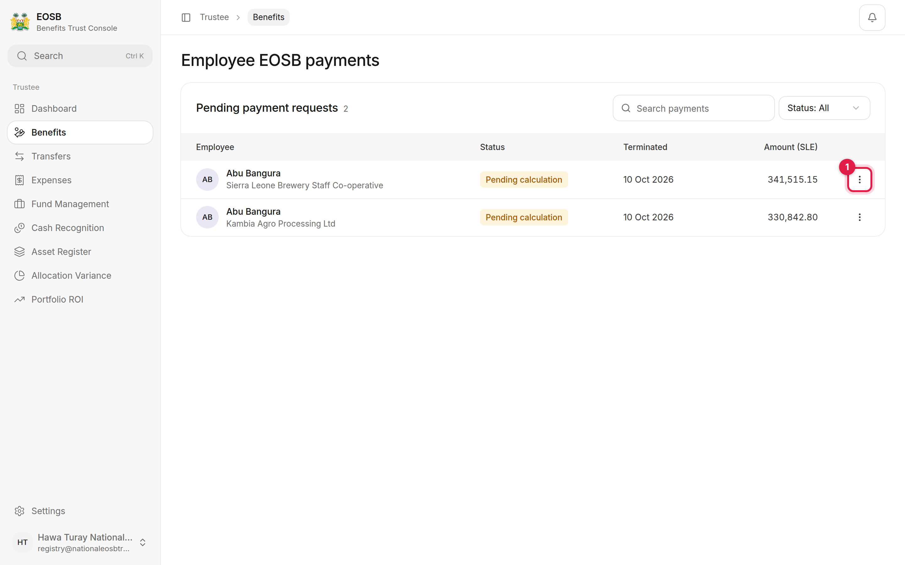Expand the Hawa Turay account switcher
Viewport: 905px width, 565px height.
coord(142,542)
